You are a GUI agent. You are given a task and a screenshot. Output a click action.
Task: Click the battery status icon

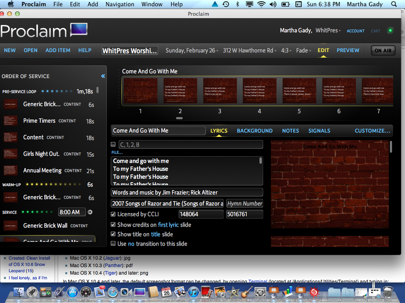(286, 4)
